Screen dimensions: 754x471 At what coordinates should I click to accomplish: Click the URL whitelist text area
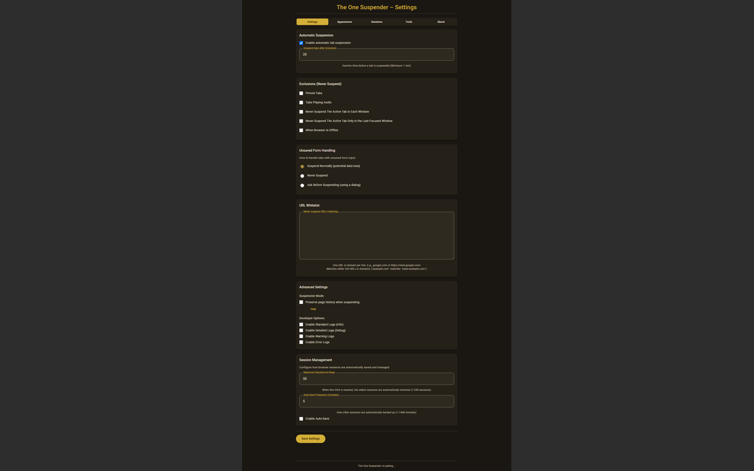[376, 235]
